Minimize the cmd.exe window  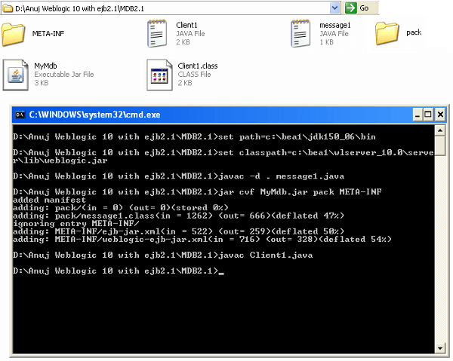(x=418, y=115)
